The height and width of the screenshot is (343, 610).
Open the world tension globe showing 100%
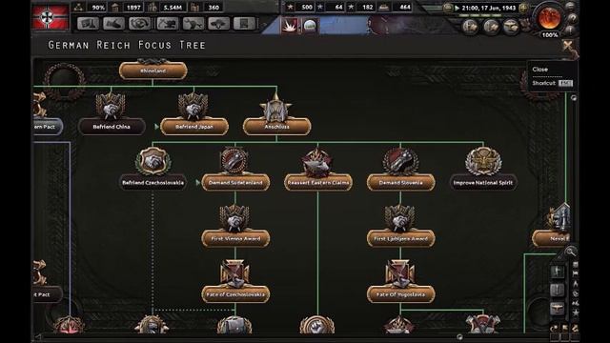[550, 18]
